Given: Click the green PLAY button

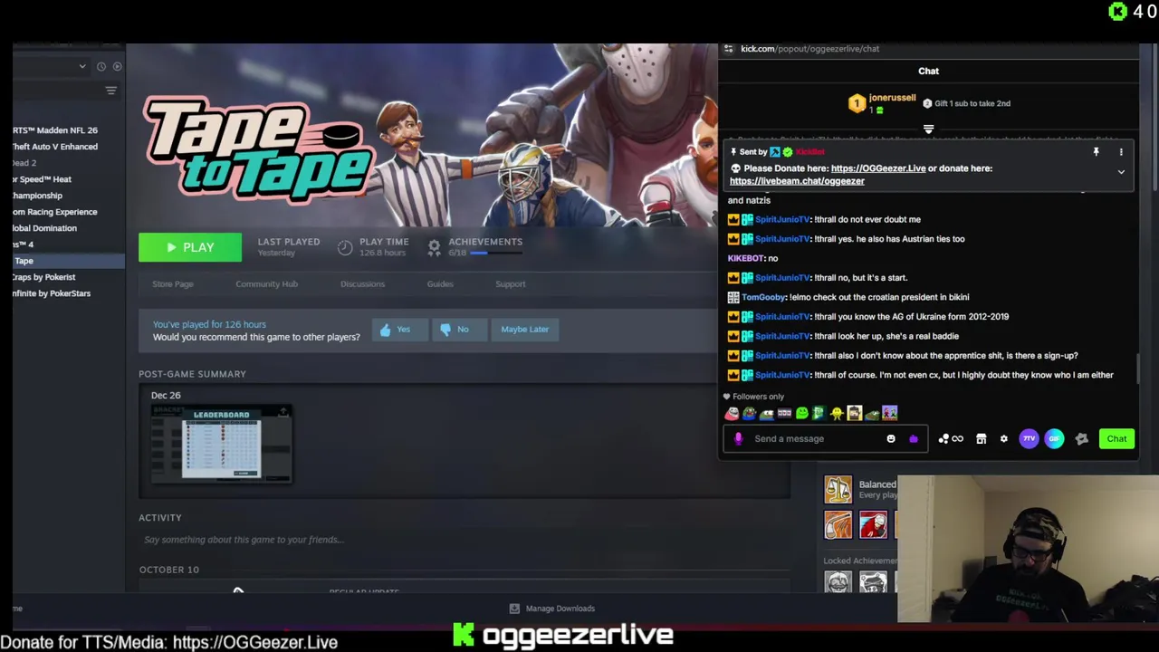Looking at the screenshot, I should point(190,247).
